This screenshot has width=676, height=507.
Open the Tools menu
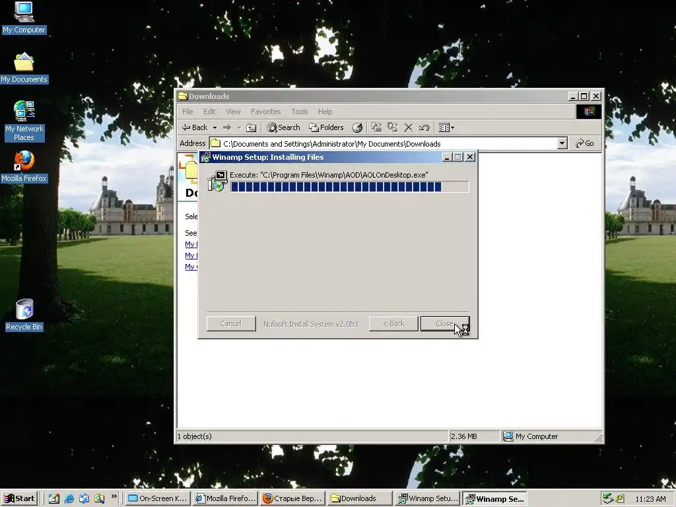pos(300,112)
